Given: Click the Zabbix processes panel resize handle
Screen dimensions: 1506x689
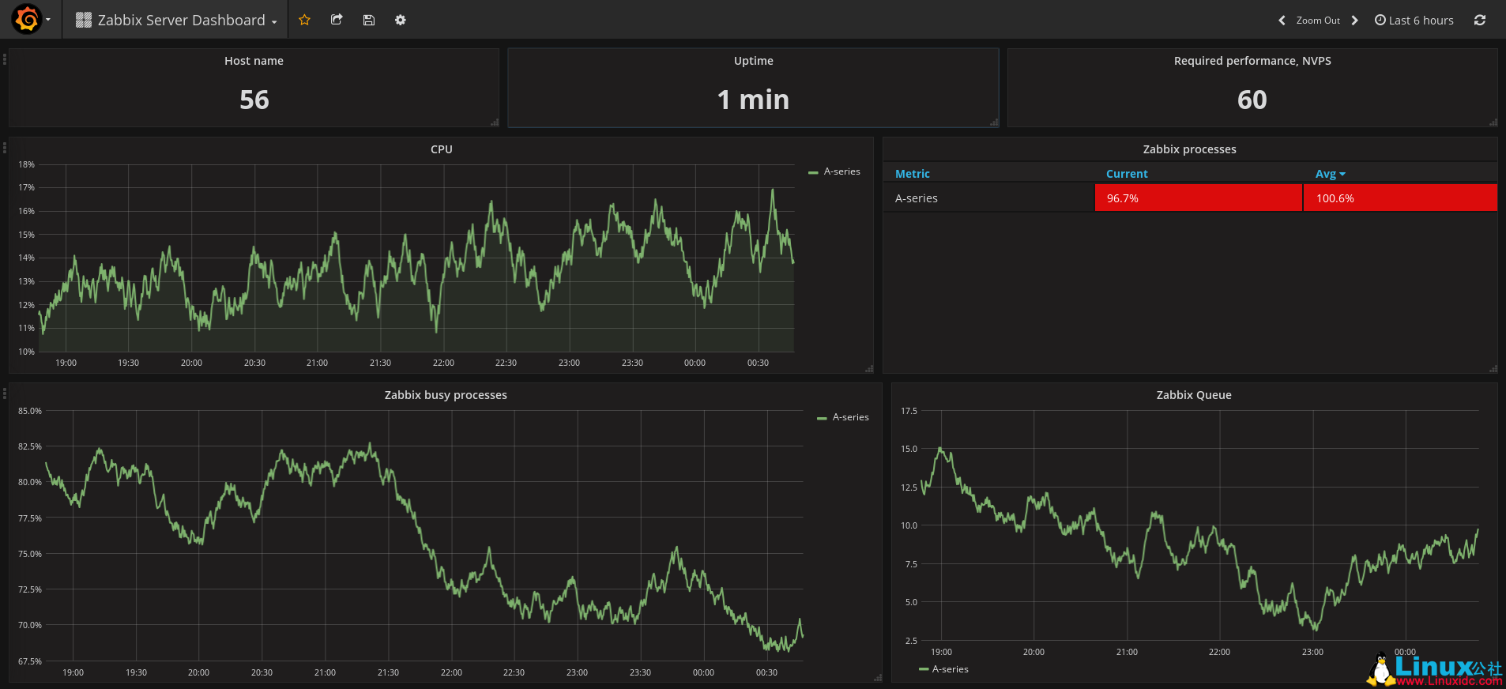Looking at the screenshot, I should point(1493,369).
